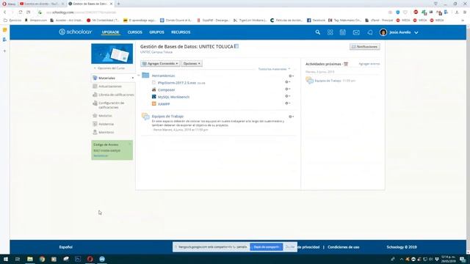470x264 pixels.
Task: Click the Jesús Aurelio profile avatar
Action: click(383, 32)
